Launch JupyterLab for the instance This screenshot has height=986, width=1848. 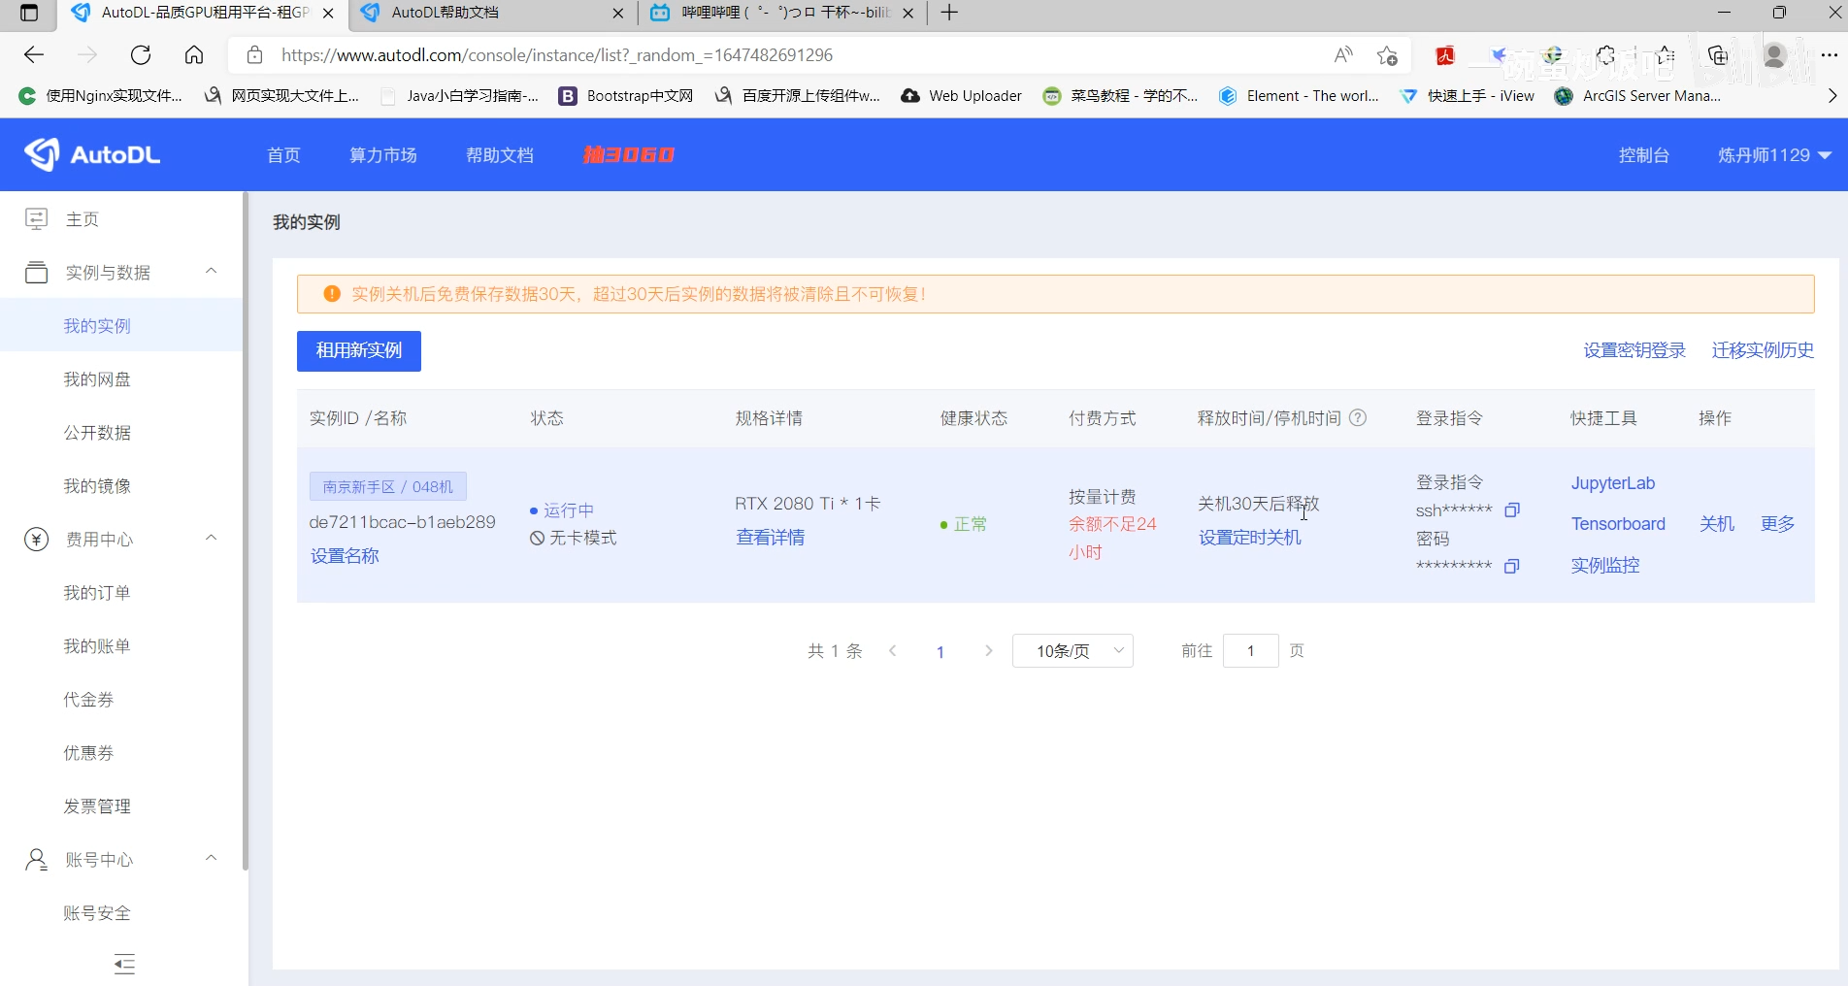pos(1613,483)
